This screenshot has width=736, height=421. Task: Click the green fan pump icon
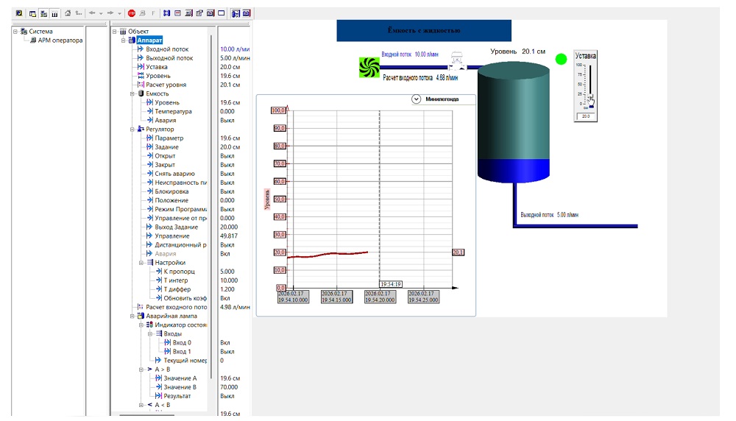(368, 68)
